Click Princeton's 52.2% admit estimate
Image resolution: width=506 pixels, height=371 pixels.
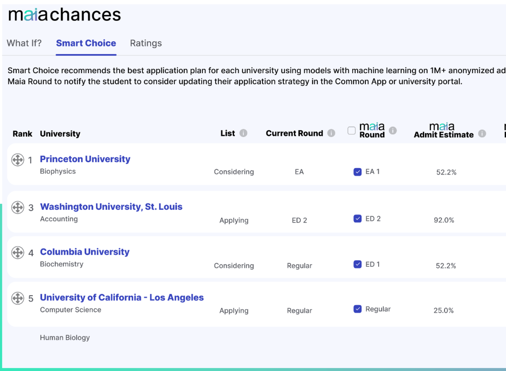click(x=446, y=172)
